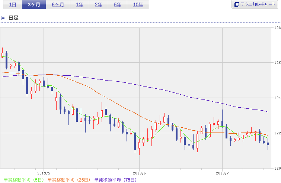Show the 2年 chart range
Screen dimensions: 281x183
99,5
